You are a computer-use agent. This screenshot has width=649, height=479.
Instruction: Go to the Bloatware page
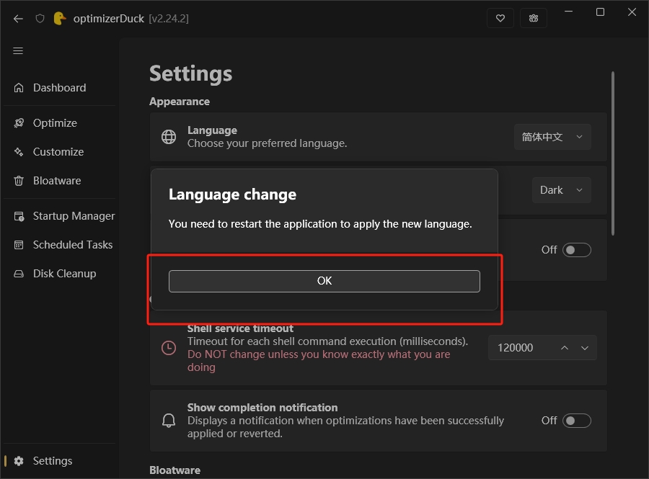pos(60,181)
